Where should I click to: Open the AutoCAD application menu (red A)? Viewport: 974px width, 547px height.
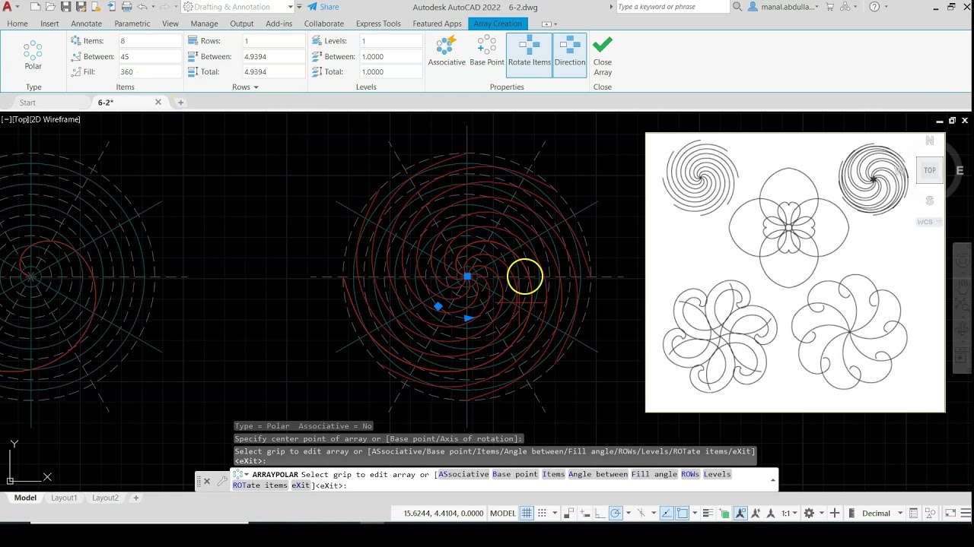[x=7, y=7]
